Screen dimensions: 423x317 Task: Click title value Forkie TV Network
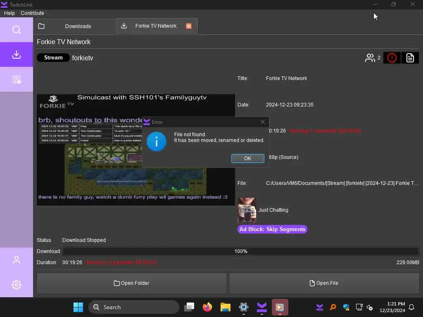[286, 78]
